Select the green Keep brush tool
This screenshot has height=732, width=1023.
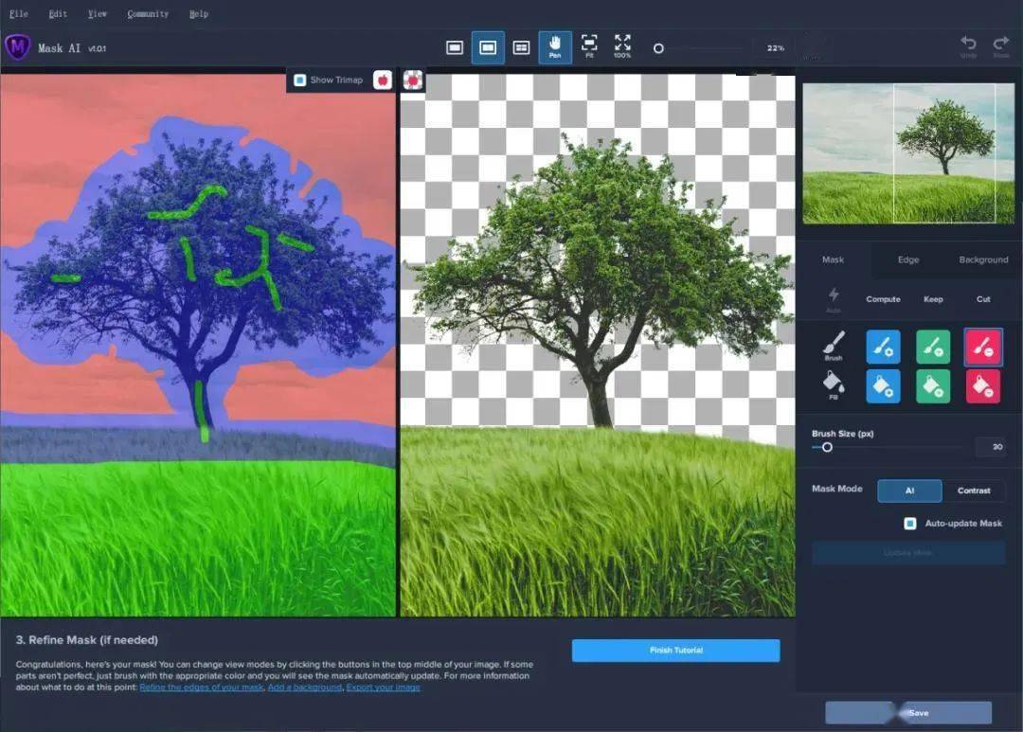[x=933, y=347]
